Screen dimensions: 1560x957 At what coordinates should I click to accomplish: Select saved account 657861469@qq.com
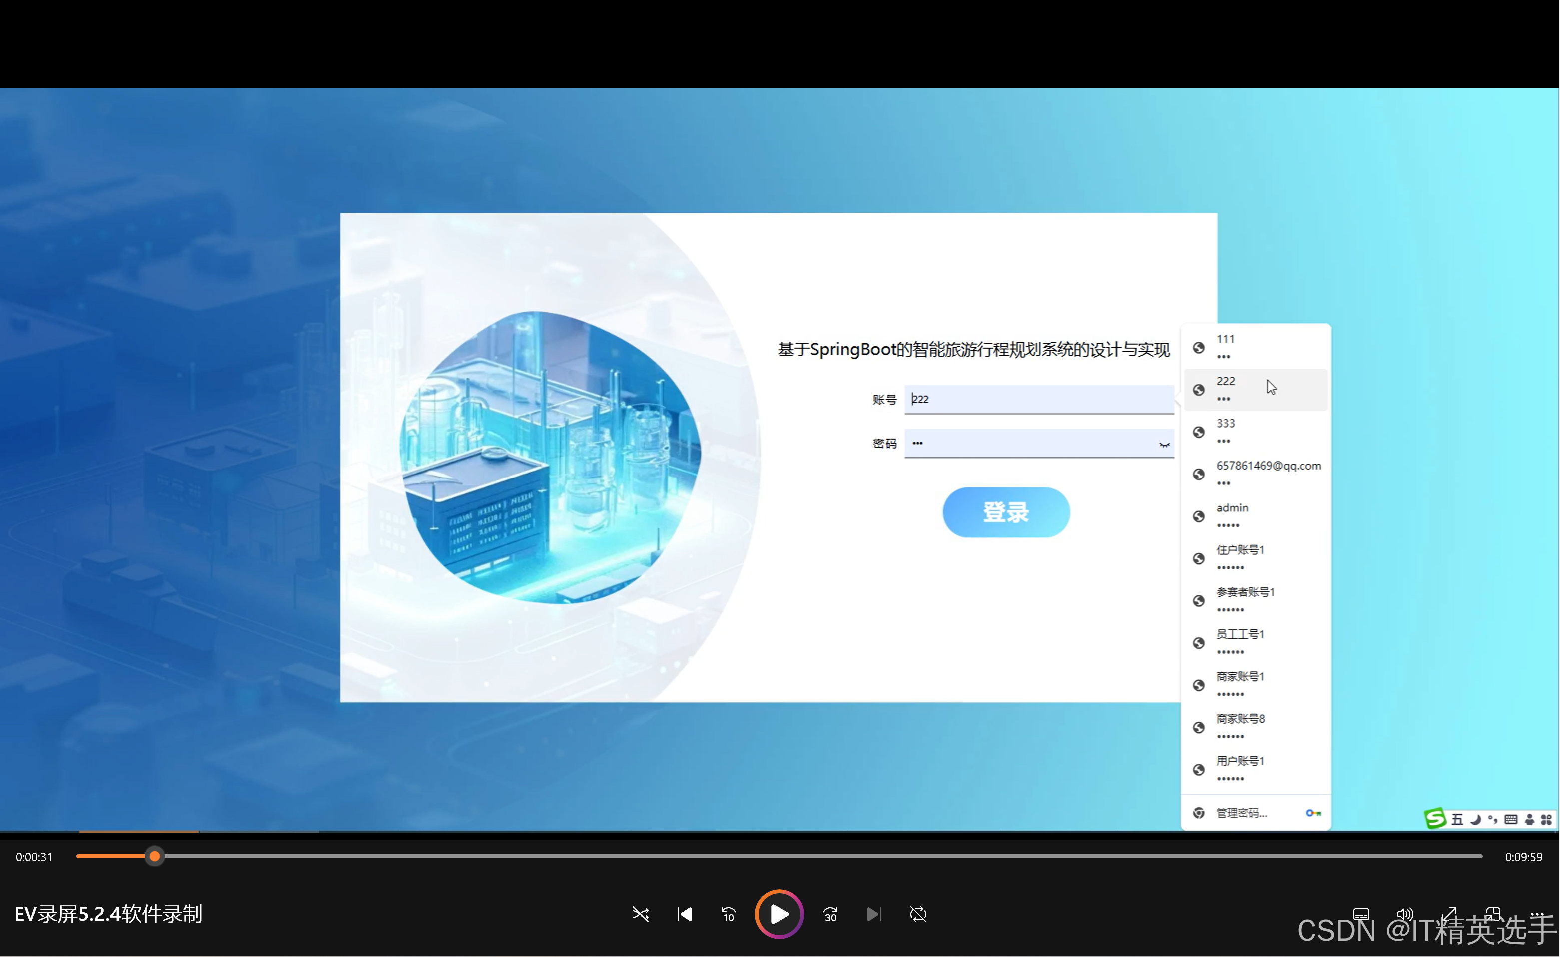[x=1256, y=474]
